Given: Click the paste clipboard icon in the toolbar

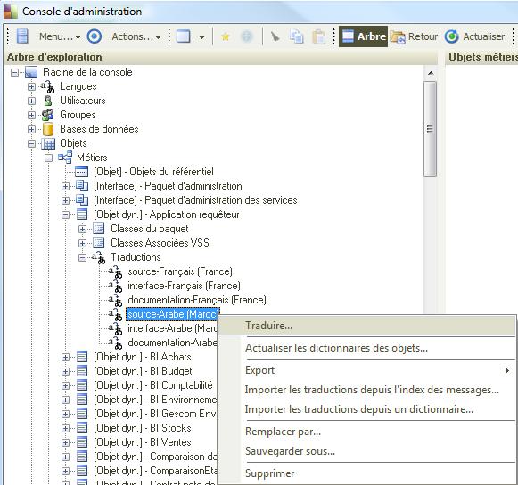Looking at the screenshot, I should pyautogui.click(x=319, y=36).
